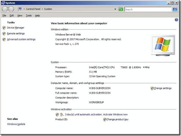
Task: Click the Change settings link
Action: [x=163, y=88]
